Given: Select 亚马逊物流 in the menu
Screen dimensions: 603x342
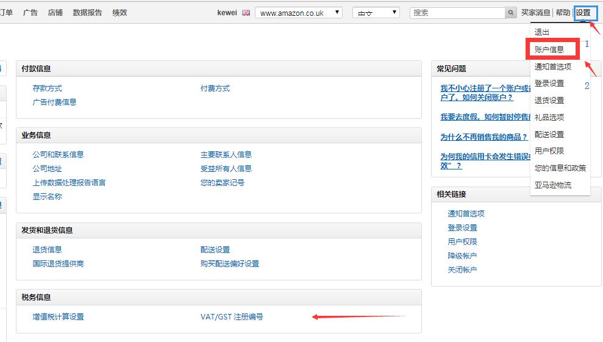Looking at the screenshot, I should 553,185.
